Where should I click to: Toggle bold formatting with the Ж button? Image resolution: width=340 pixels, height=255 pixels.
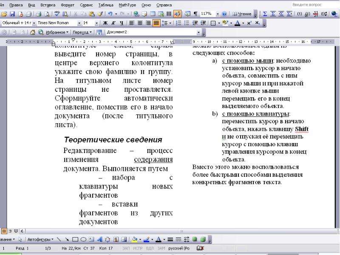(105, 23)
